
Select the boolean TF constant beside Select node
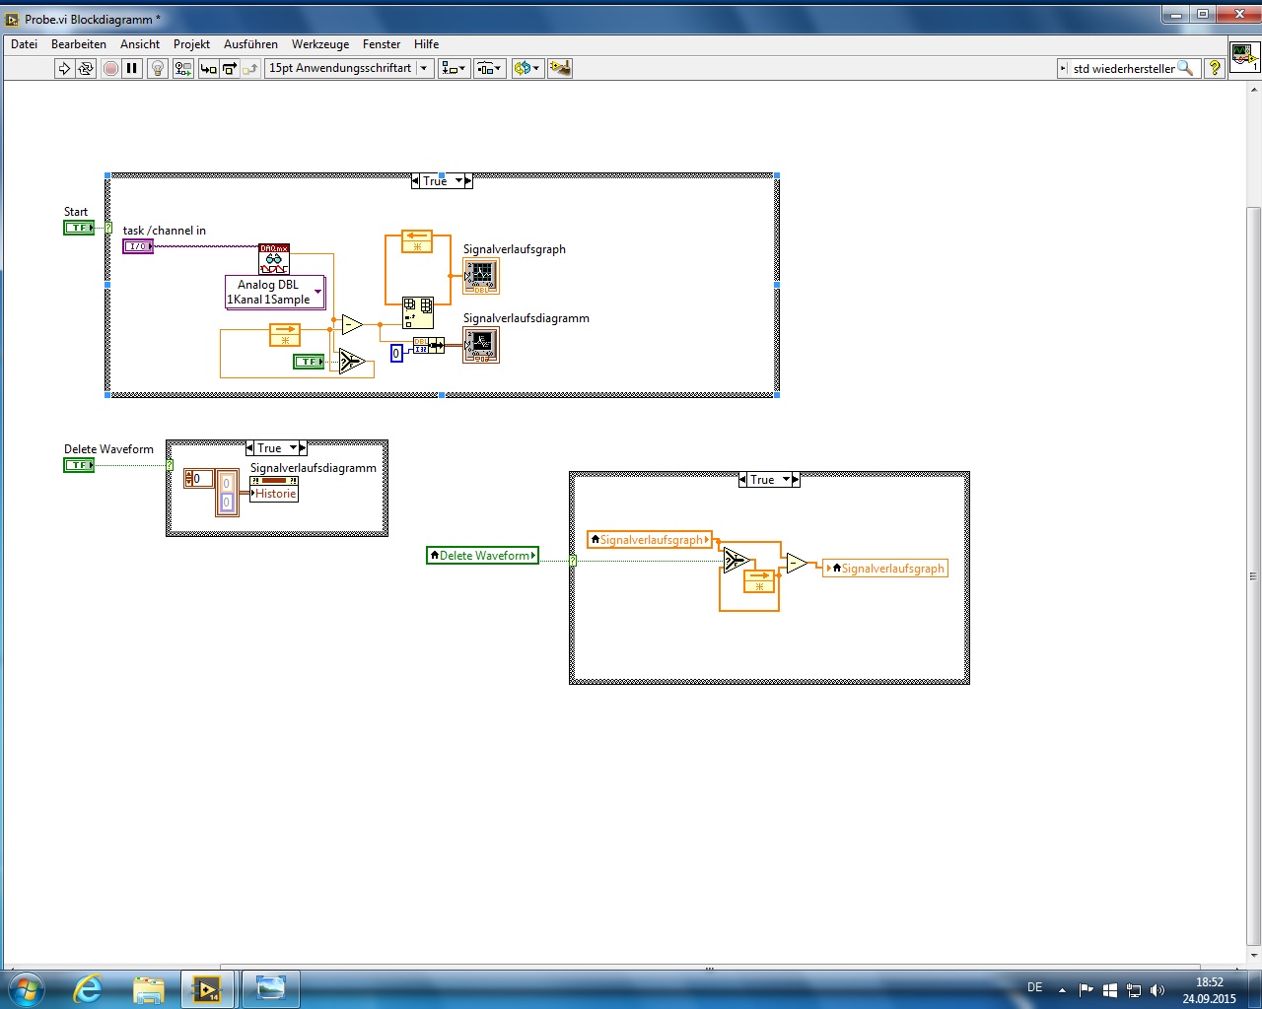[309, 362]
